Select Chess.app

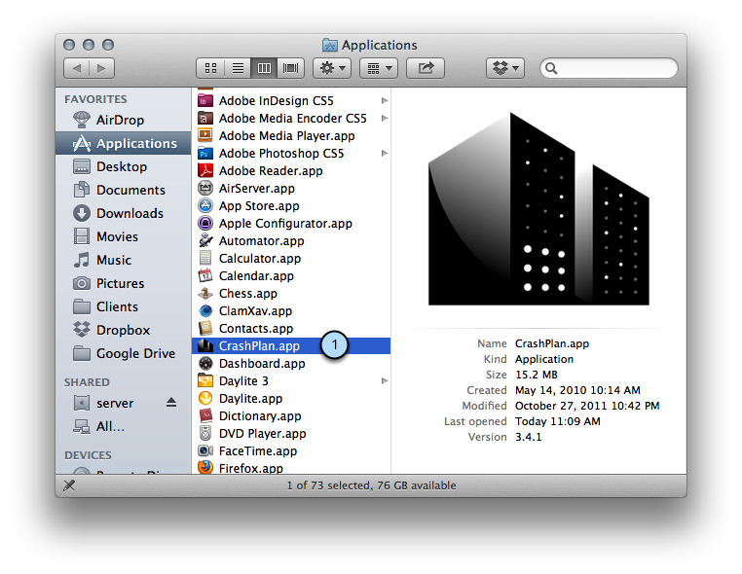click(291, 293)
